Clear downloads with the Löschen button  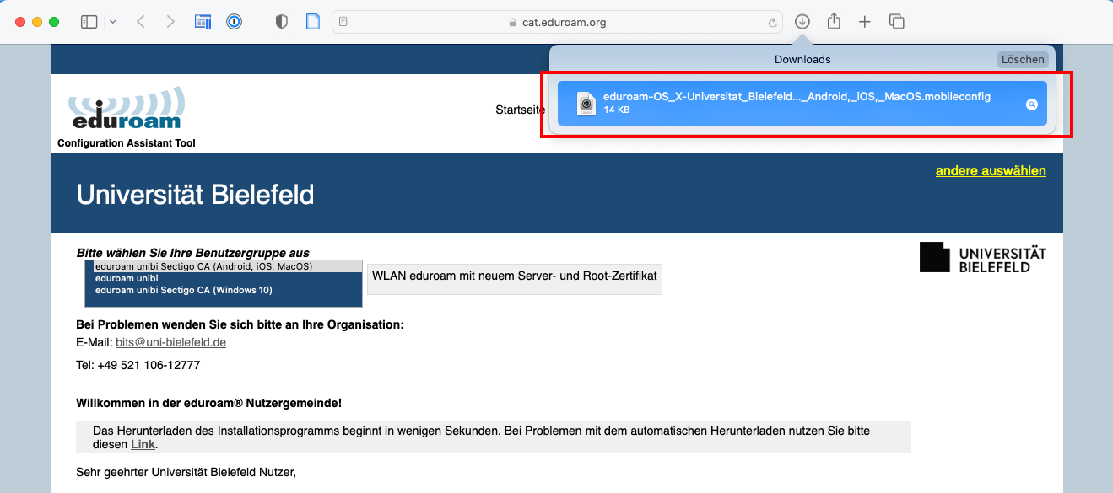pyautogui.click(x=1023, y=60)
